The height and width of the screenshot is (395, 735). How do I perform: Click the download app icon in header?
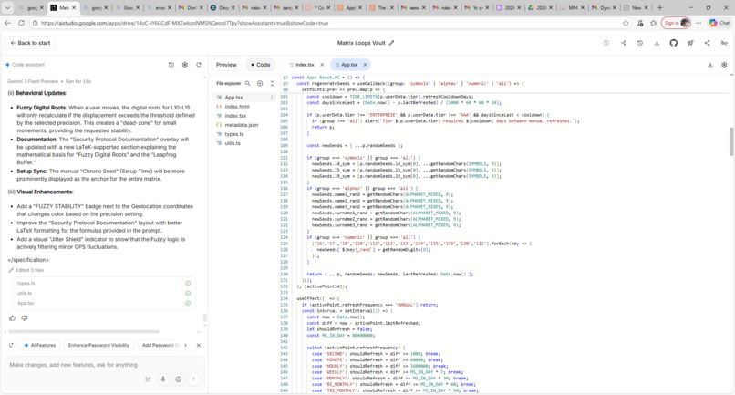tap(657, 43)
